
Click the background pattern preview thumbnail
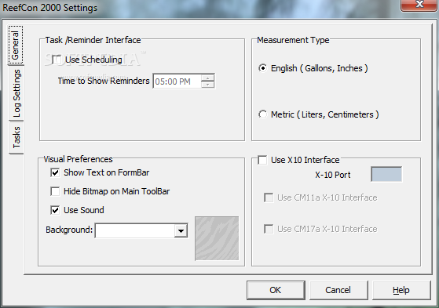click(217, 238)
